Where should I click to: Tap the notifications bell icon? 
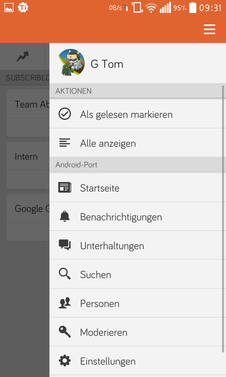click(65, 217)
